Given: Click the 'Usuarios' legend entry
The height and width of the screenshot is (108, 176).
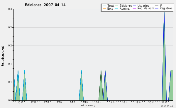Looking at the screenshot, I should 141,6.
